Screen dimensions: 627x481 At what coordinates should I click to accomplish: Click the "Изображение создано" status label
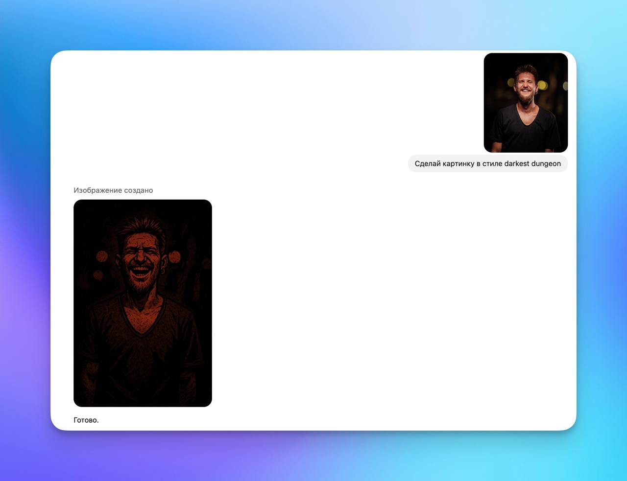[113, 190]
